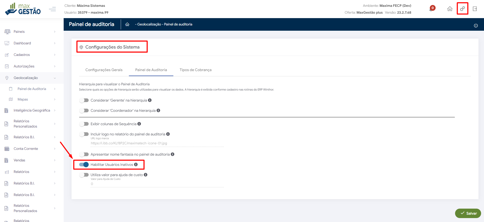Collapse the sidebar with the hamburger icon
484x222 pixels.
(x=52, y=9)
